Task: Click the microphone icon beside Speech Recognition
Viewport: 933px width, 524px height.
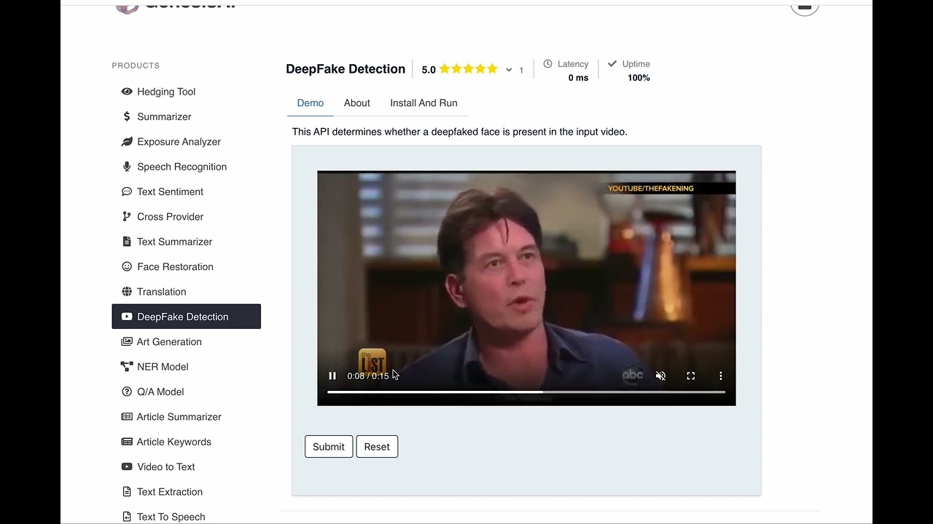Action: tap(127, 167)
